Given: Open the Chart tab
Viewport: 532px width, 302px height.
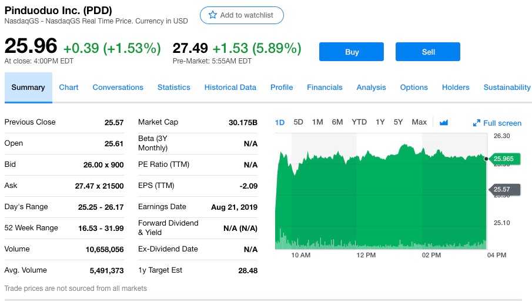Looking at the screenshot, I should pyautogui.click(x=69, y=88).
